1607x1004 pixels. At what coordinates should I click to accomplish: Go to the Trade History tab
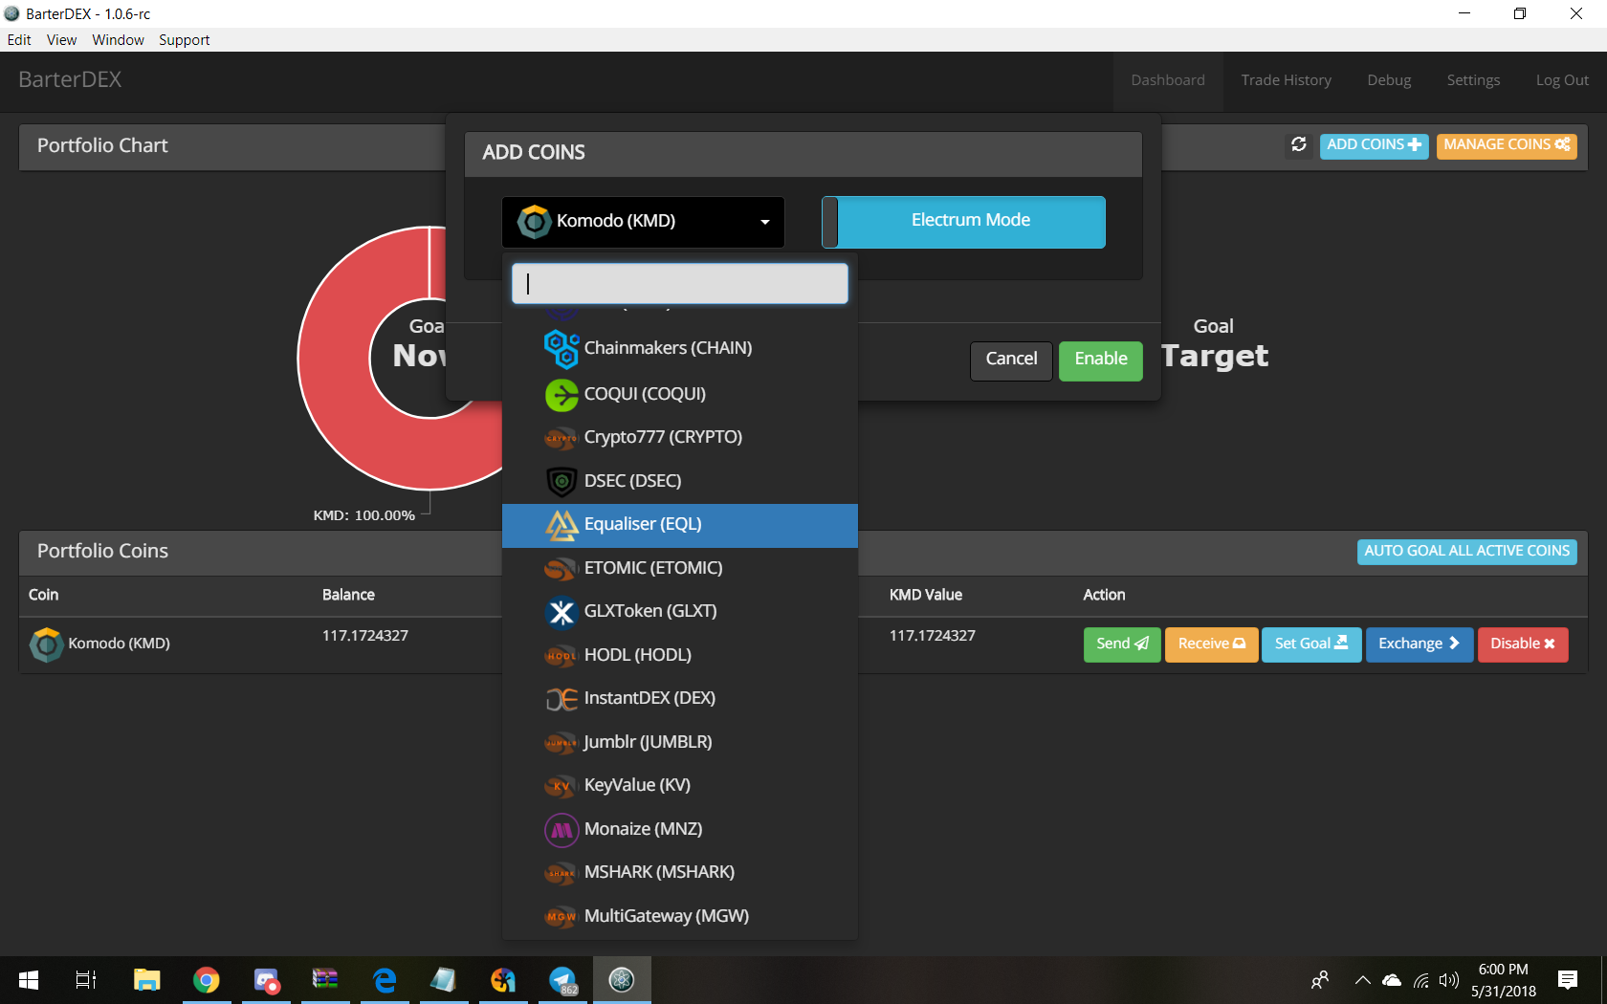pos(1286,80)
